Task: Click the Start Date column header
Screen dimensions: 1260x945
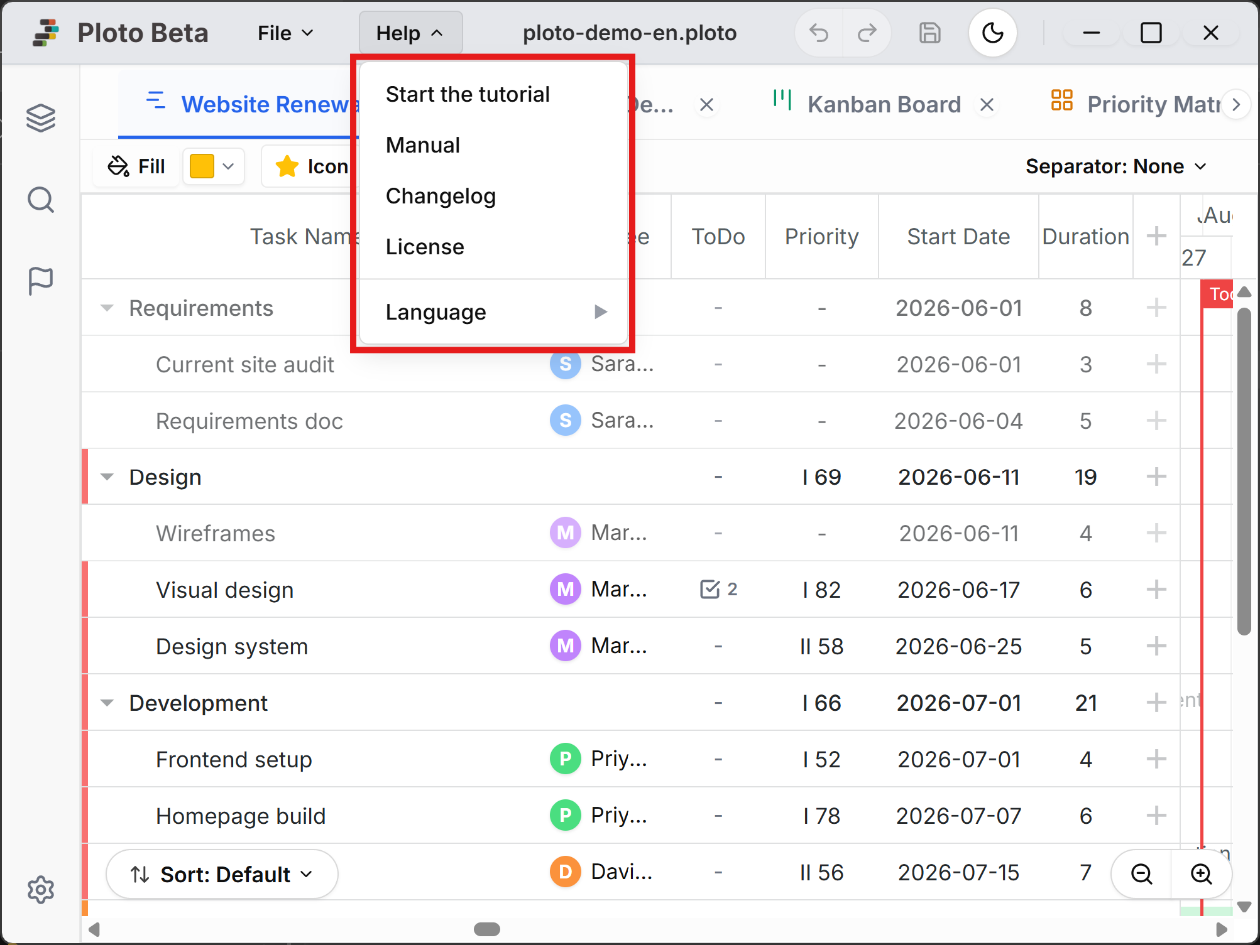Action: coord(958,237)
